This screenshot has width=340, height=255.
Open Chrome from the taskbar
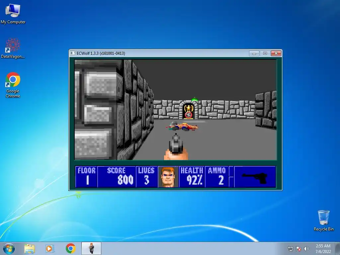pyautogui.click(x=70, y=248)
